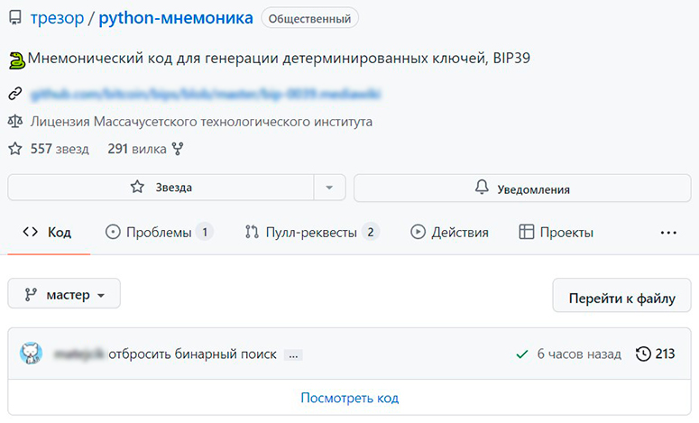Click the snake emoji in description
Screen dimensions: 699x423
pyautogui.click(x=16, y=61)
